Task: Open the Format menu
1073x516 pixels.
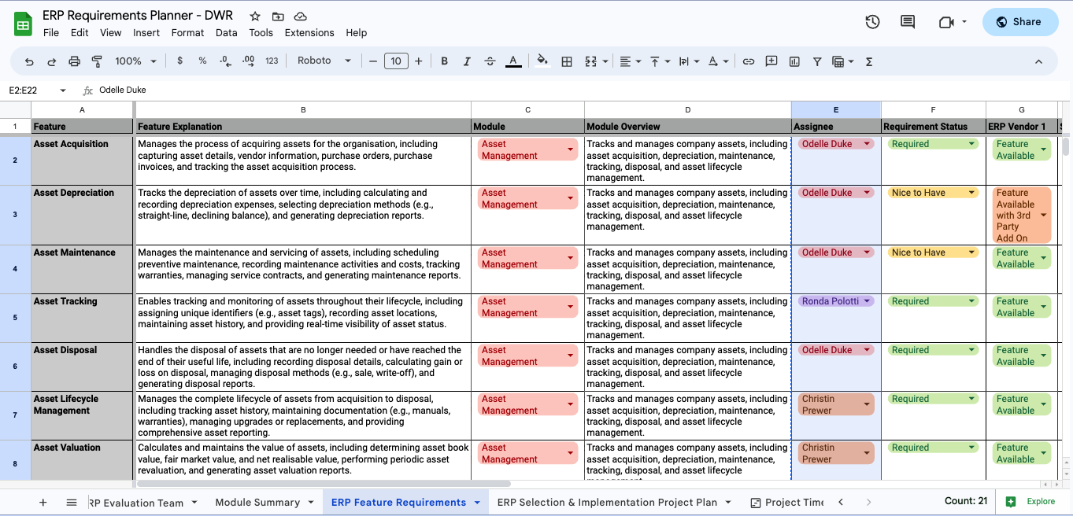Action: [187, 33]
